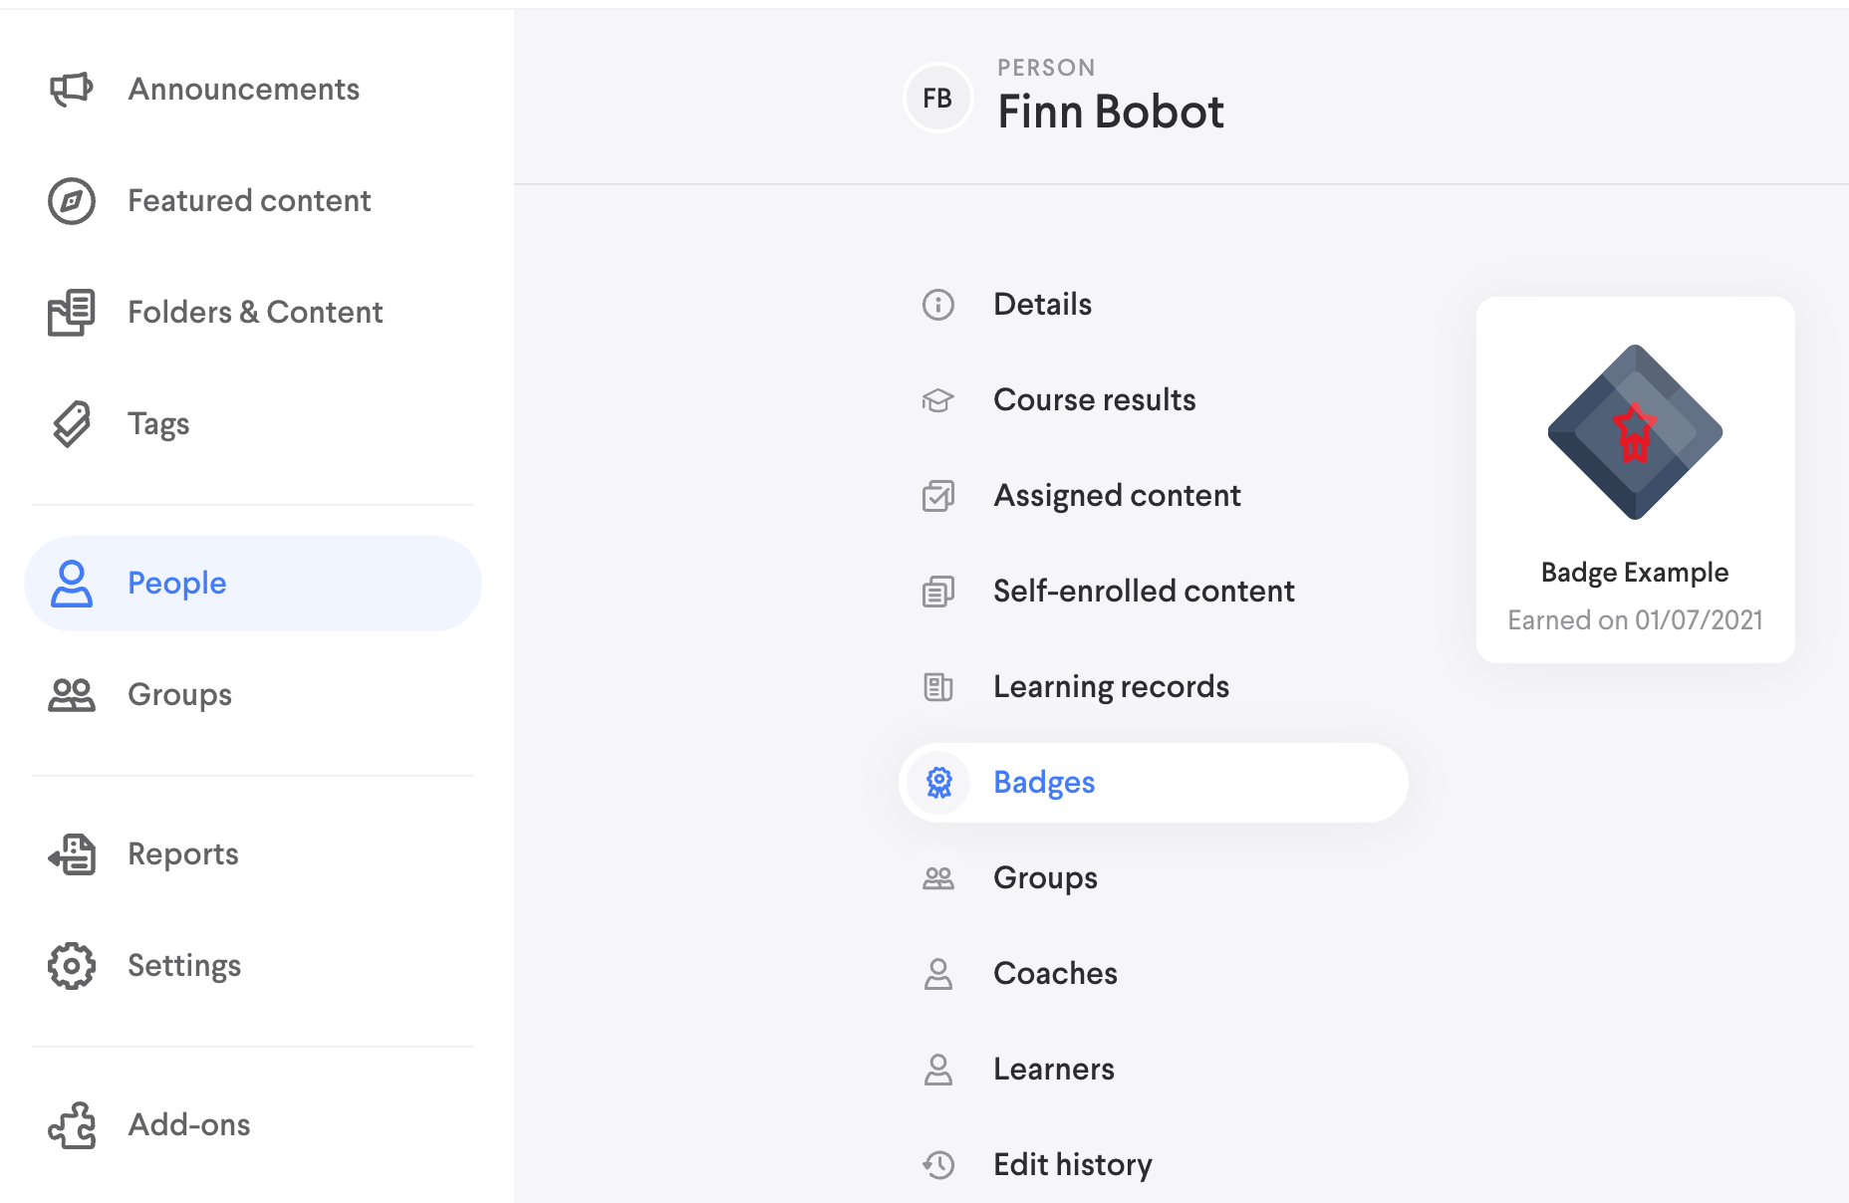Switch to the Assigned content tab

[1116, 496]
